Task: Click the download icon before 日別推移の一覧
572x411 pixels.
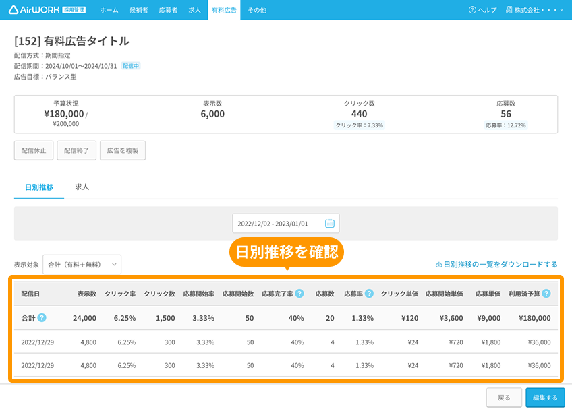Action: (x=439, y=265)
